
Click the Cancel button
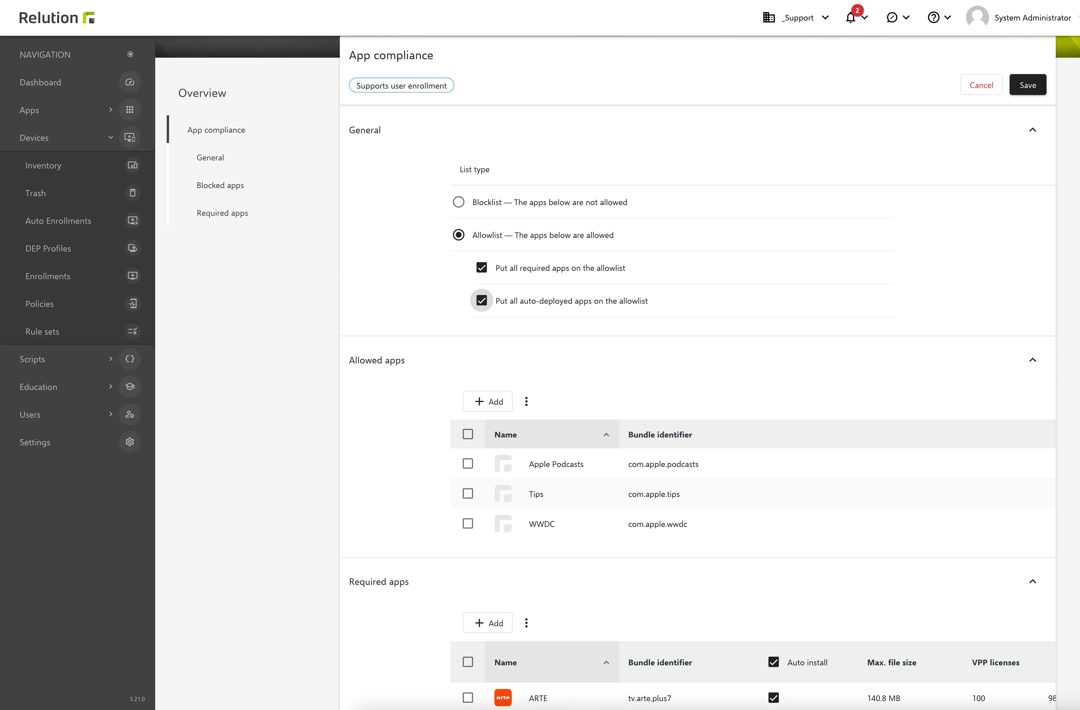[x=982, y=85]
